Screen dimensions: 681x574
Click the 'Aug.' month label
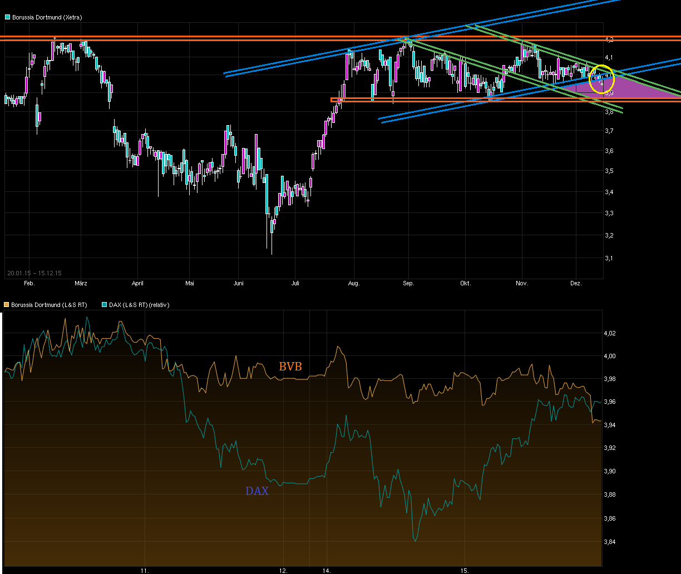point(354,284)
